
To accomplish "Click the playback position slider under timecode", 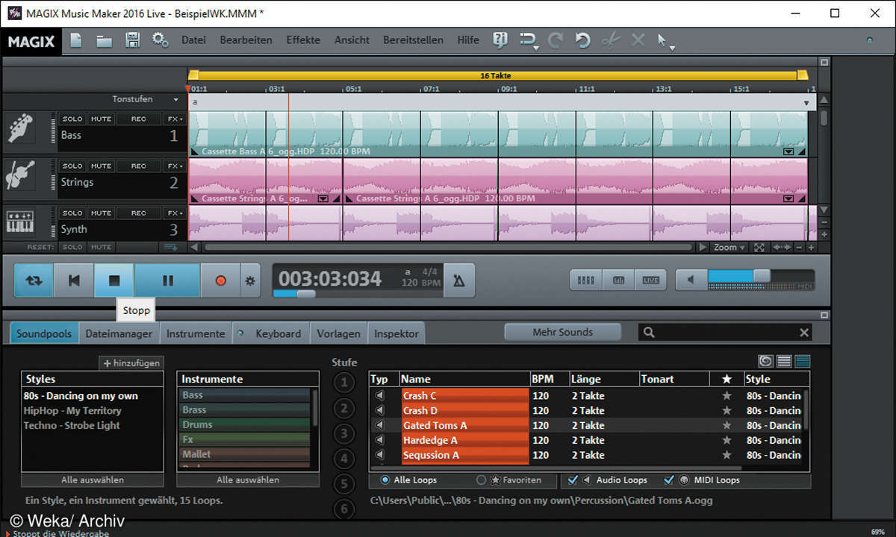I will (x=305, y=294).
